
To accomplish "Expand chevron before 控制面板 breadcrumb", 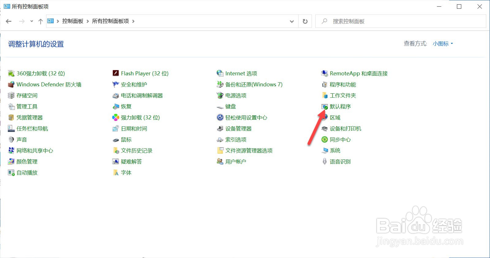I will (58, 21).
